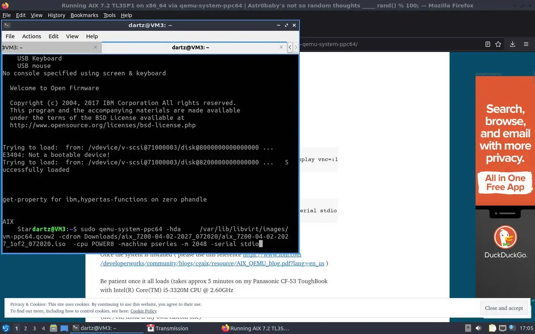The width and height of the screenshot is (535, 334).
Task: Click the Firefox logo in the title bar
Action: click(x=5, y=5)
